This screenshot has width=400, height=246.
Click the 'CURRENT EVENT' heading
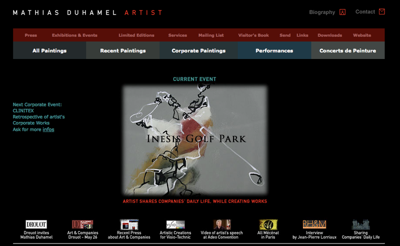point(194,79)
